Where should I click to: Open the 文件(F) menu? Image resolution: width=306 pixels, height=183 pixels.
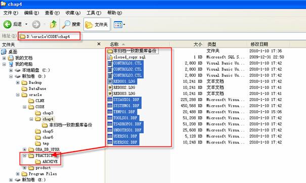[11, 13]
